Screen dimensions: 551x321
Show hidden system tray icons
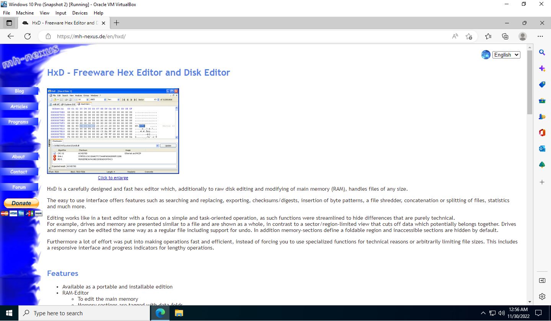coord(483,313)
